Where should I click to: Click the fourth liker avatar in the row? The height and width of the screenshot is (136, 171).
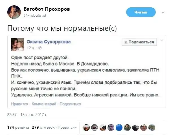(x=111, y=128)
